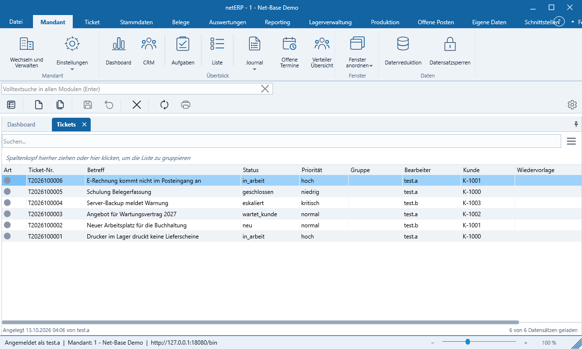Switch to the Dashboard document tab
This screenshot has width=582, height=349.
point(21,125)
